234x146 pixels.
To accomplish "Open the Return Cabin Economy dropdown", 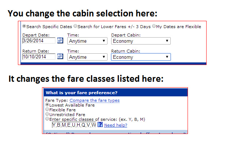I will pyautogui.click(x=141, y=57).
